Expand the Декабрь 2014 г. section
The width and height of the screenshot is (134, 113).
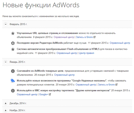(6, 103)
